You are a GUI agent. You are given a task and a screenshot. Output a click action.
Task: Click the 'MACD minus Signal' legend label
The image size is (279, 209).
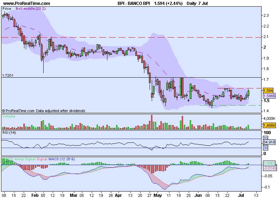pos(19,159)
